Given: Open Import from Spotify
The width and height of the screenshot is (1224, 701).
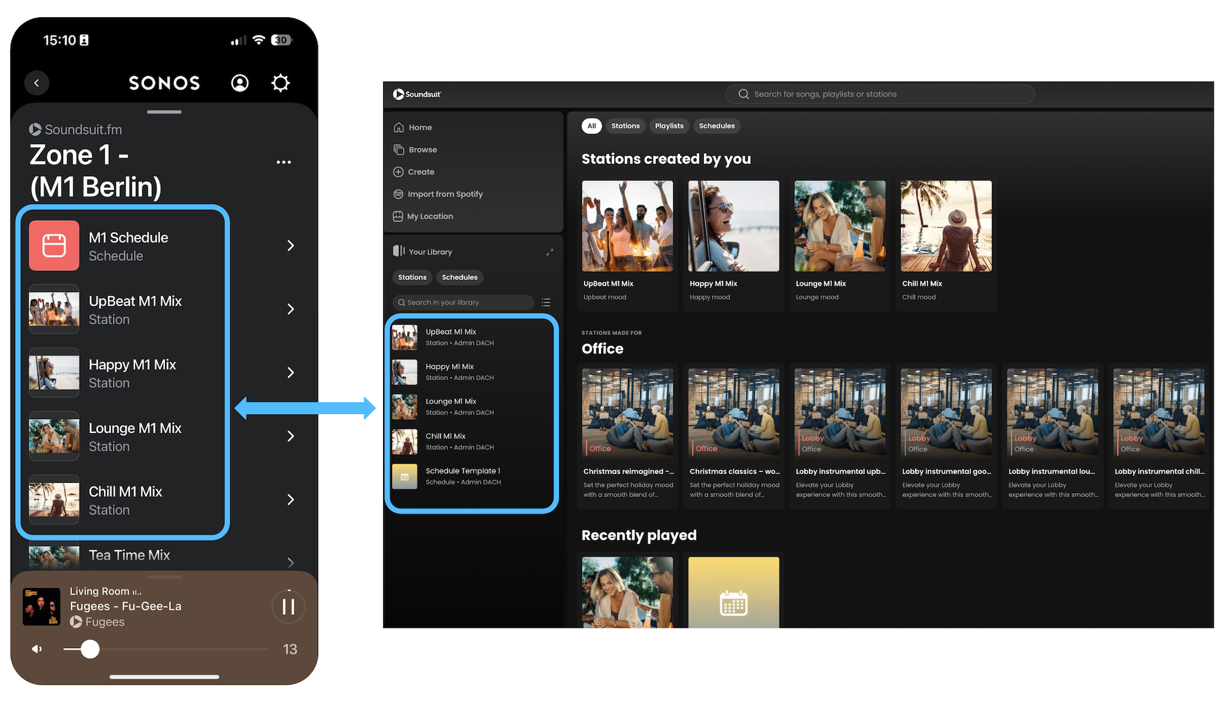Looking at the screenshot, I should [438, 195].
